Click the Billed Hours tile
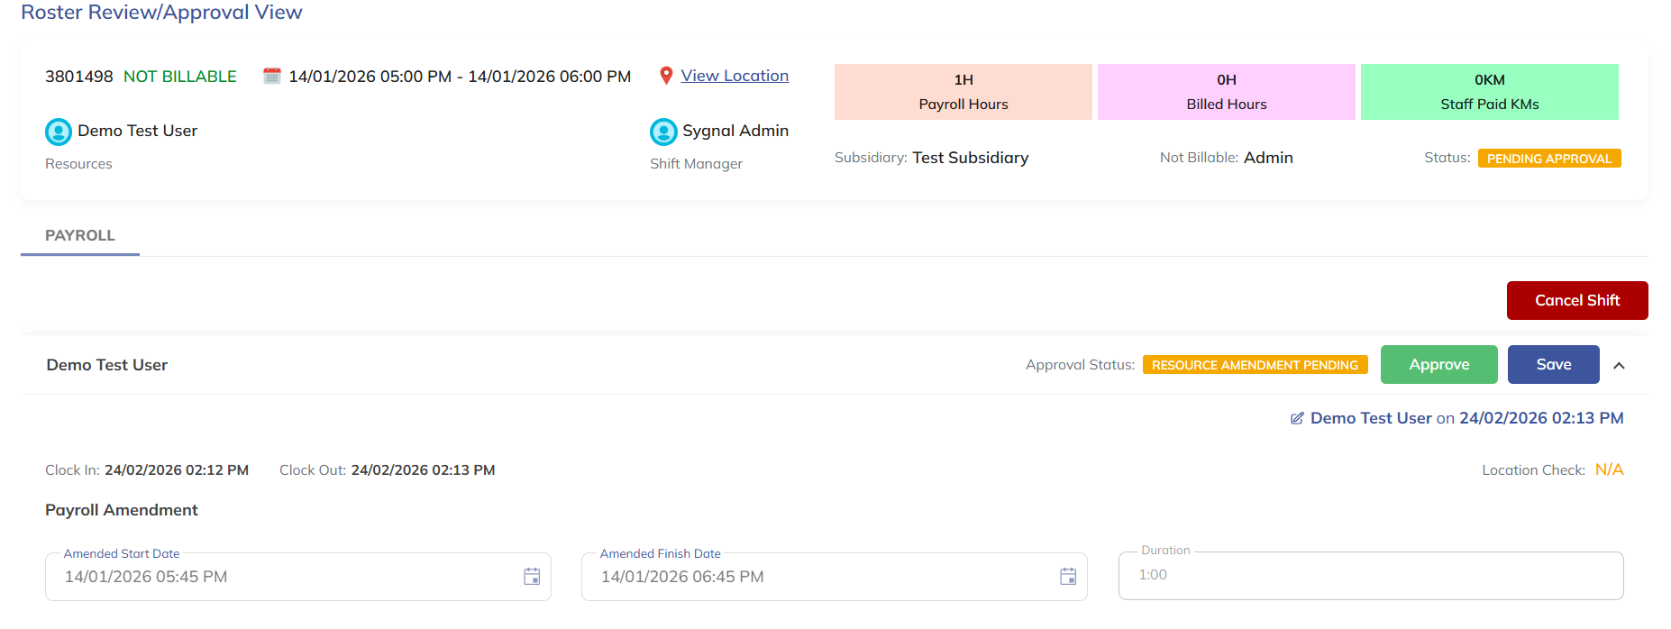The width and height of the screenshot is (1671, 629). (1226, 92)
